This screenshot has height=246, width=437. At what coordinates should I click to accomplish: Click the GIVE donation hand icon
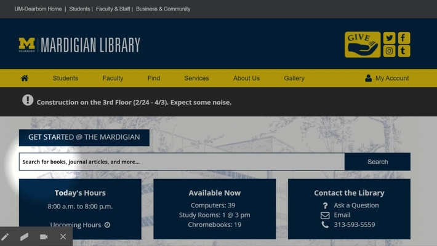pos(362,44)
